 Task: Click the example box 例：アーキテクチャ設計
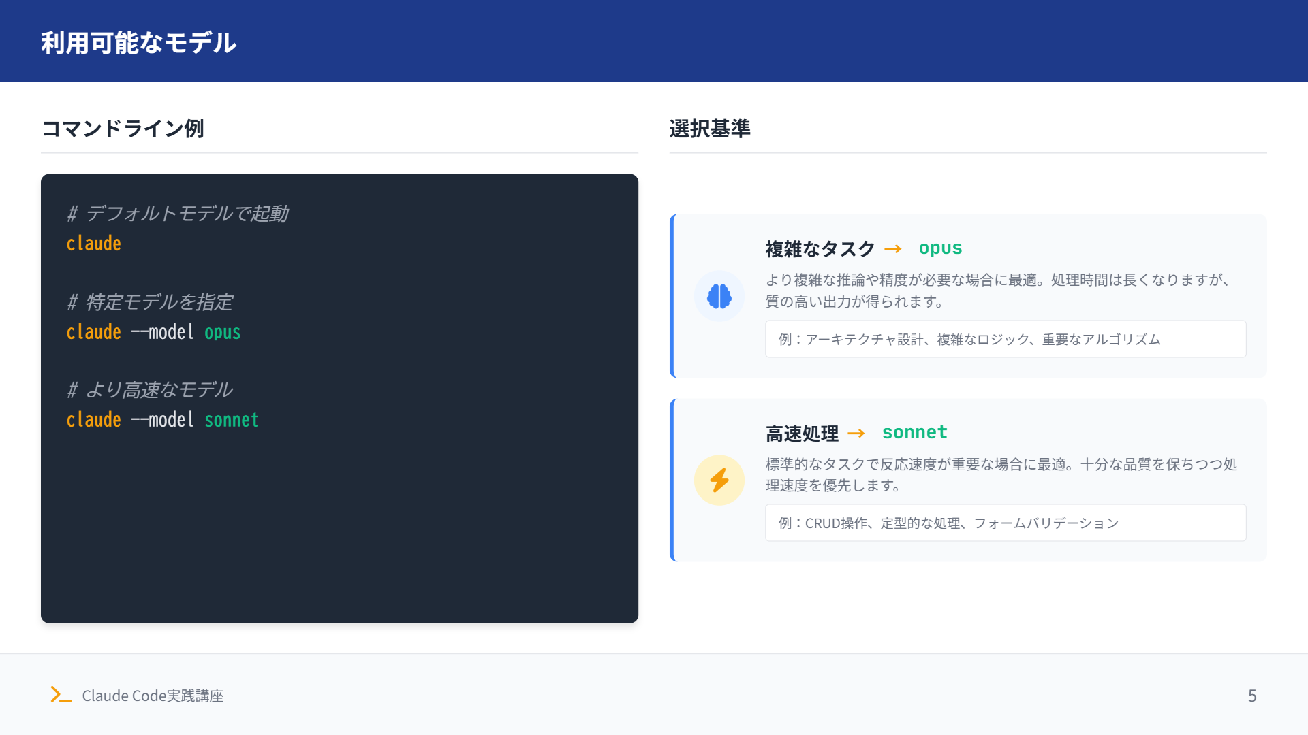pos(1006,339)
